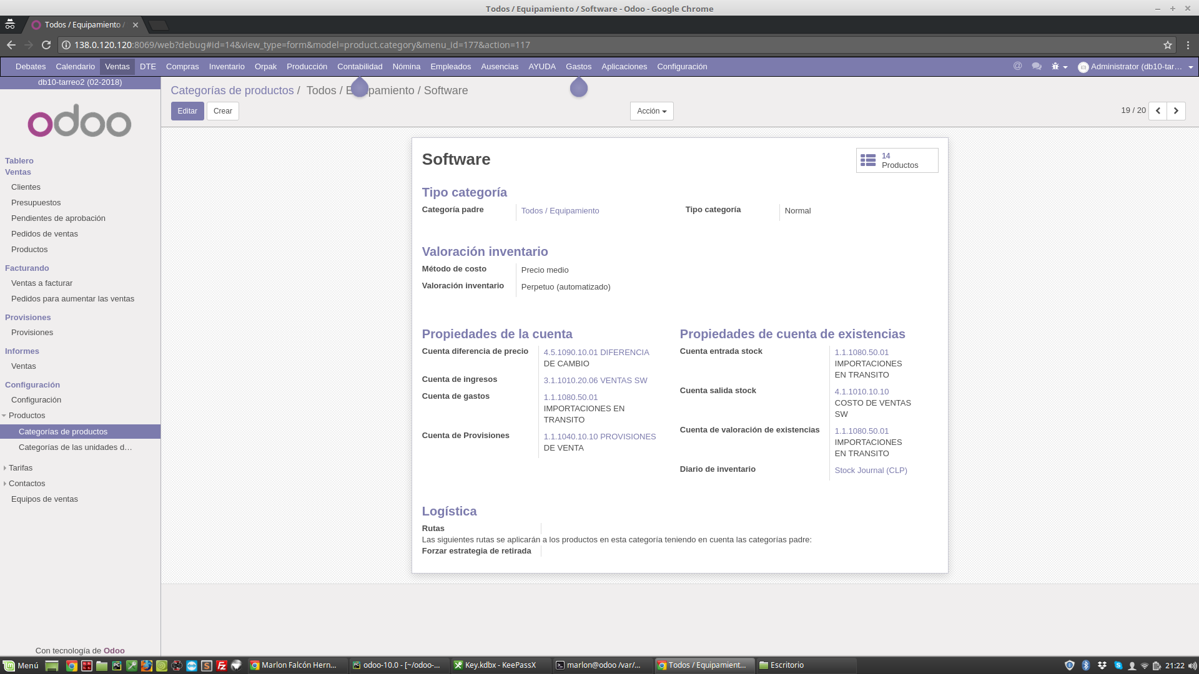Viewport: 1199px width, 674px height.
Task: Reload the browser page
Action: [x=46, y=45]
